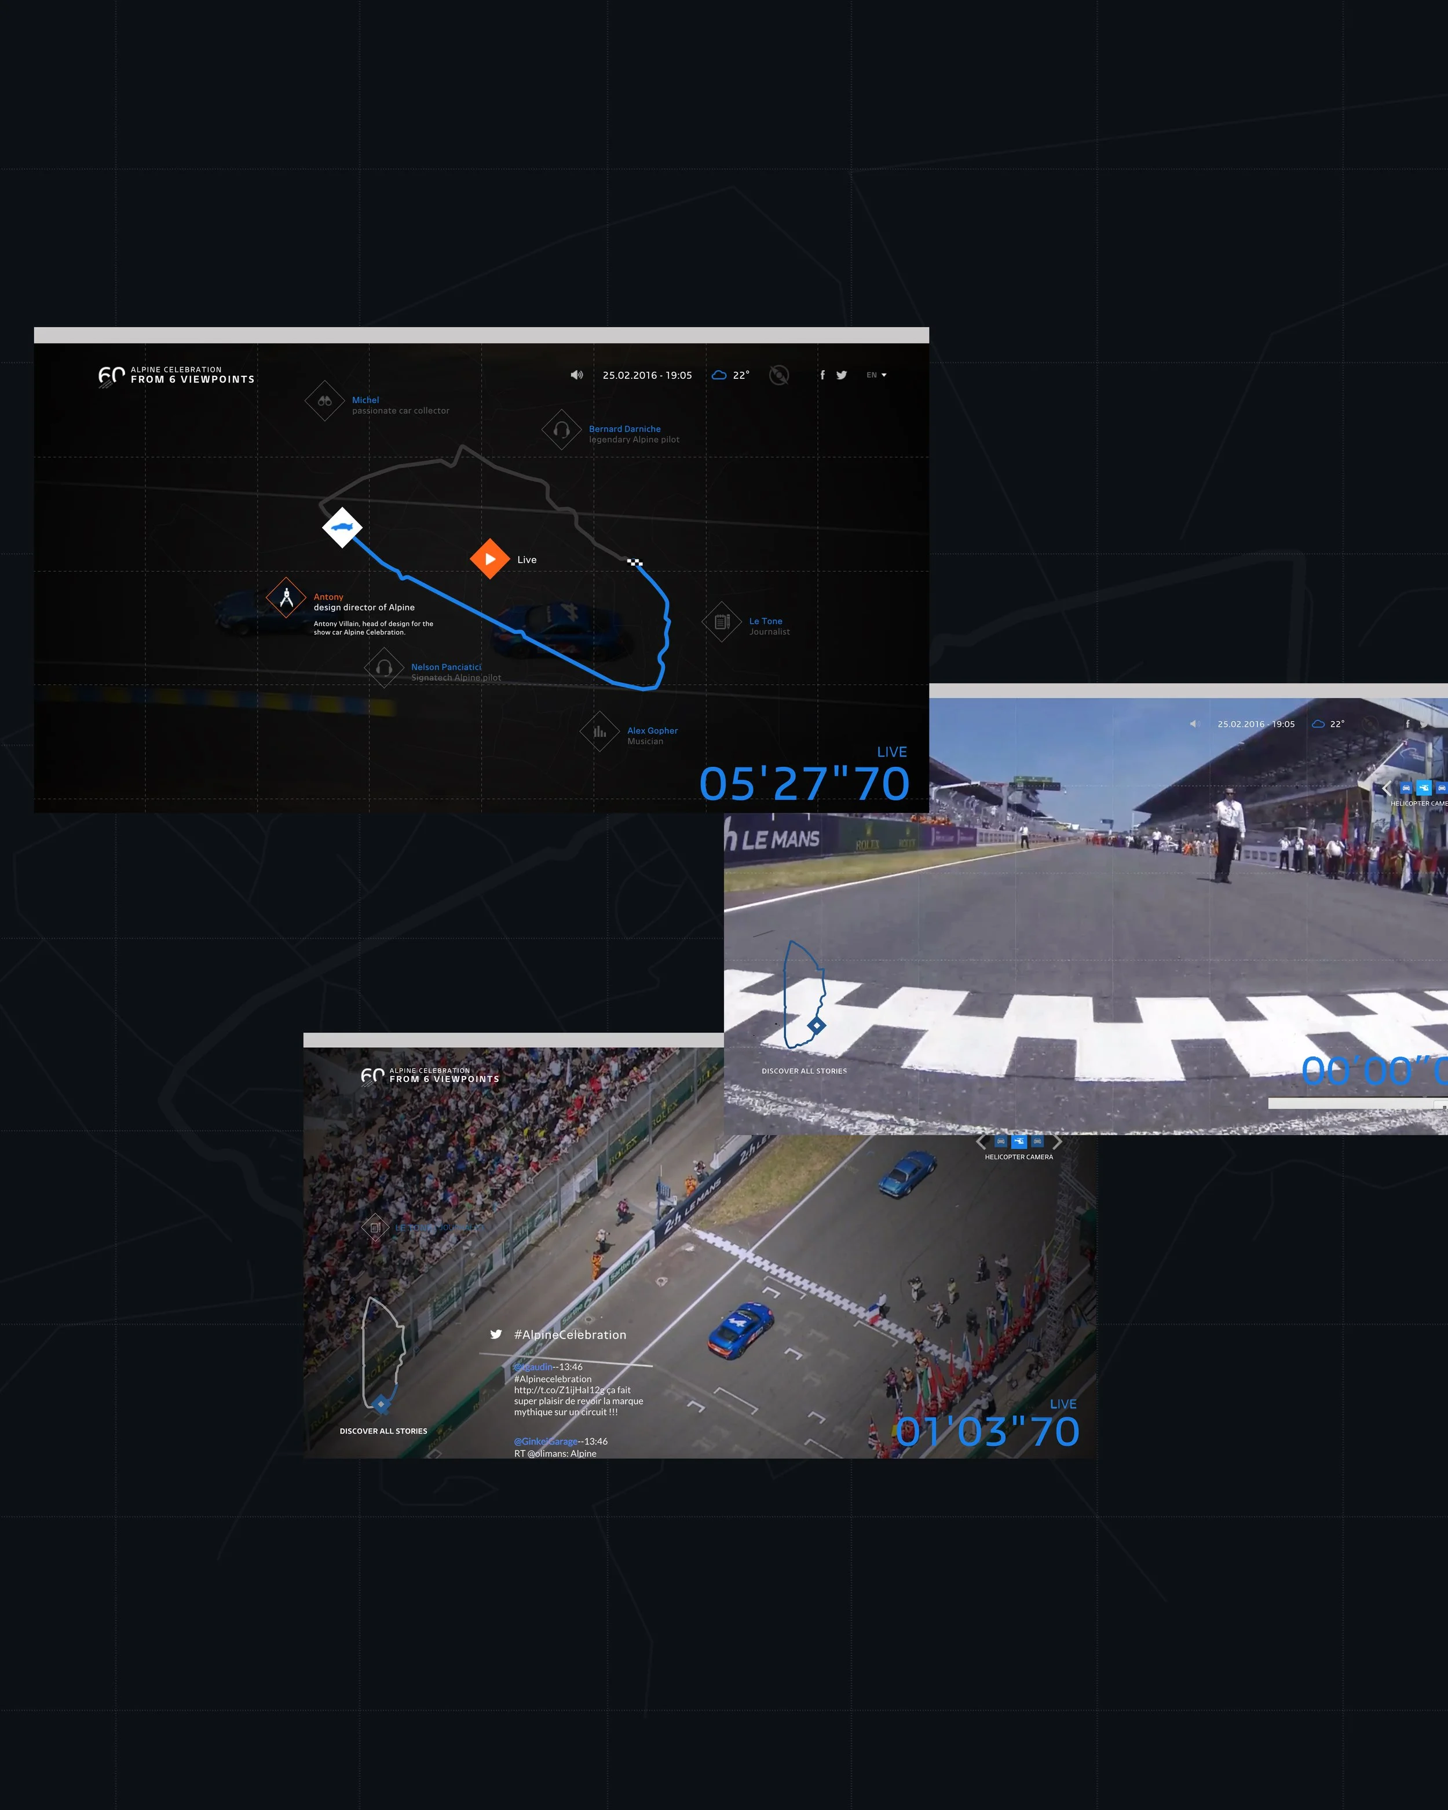Viewport: 1448px width, 1810px height.
Task: Click the compass icon beside the temperature
Action: tap(779, 375)
